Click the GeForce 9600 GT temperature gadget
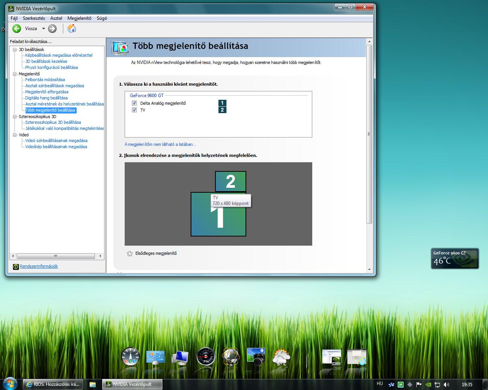The image size is (488, 390). tap(454, 258)
